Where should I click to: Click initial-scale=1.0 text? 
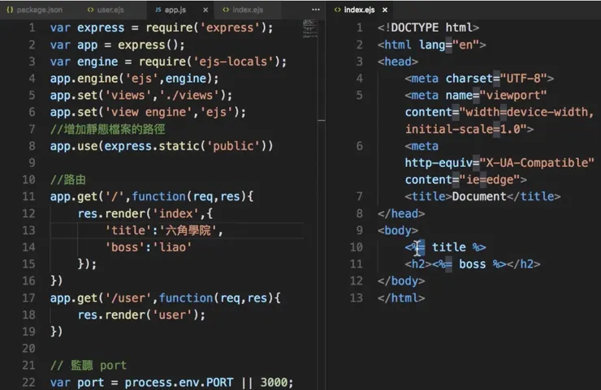pyautogui.click(x=463, y=130)
